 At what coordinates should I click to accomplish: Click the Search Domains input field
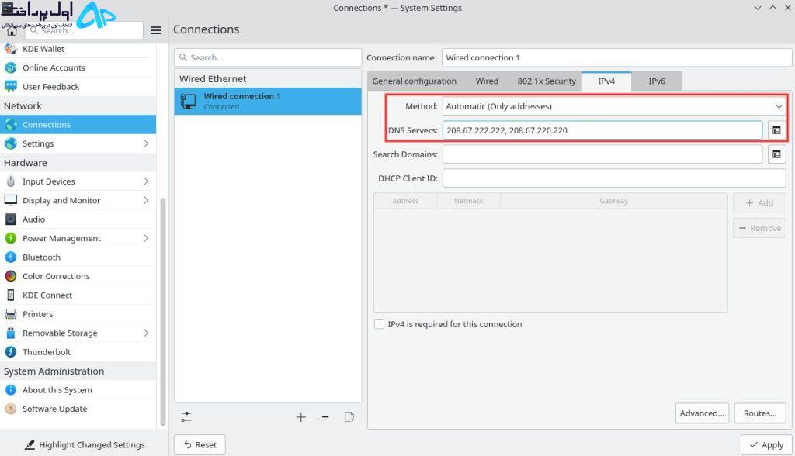(x=602, y=154)
